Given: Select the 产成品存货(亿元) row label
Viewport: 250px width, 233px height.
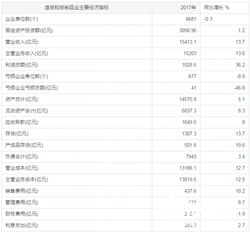Looking at the screenshot, I should click(24, 145).
